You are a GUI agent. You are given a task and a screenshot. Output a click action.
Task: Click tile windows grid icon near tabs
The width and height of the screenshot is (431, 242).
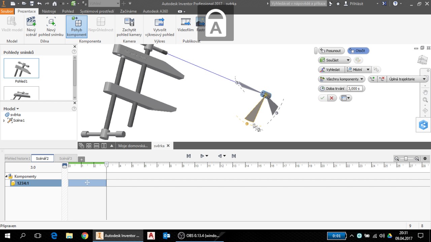[89, 146]
